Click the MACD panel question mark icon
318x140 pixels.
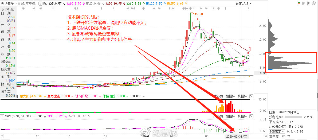[2, 116]
